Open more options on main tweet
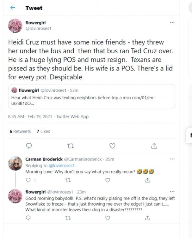This screenshot has width=192, height=238. [x=172, y=23]
